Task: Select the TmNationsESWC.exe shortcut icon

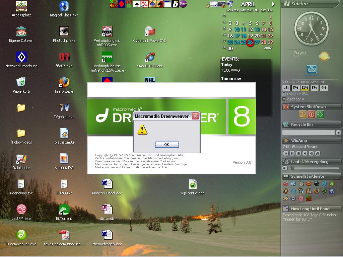Action: [x=107, y=57]
